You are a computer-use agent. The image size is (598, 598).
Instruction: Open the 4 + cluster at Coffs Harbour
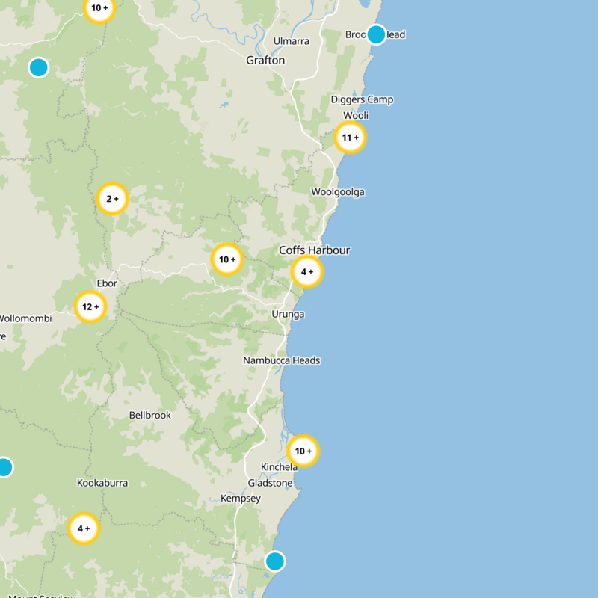tap(307, 272)
